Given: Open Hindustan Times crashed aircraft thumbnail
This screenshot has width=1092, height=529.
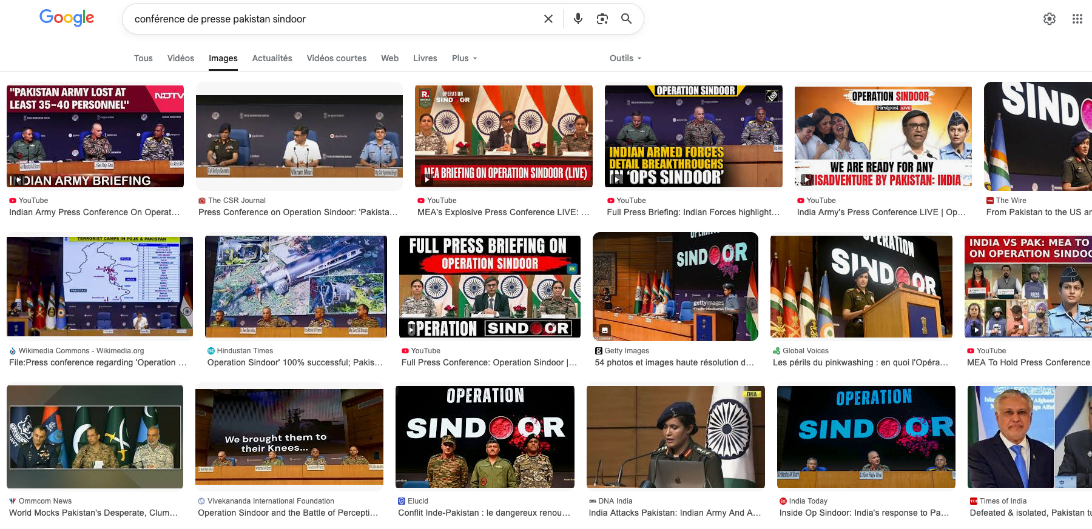Looking at the screenshot, I should pos(296,287).
